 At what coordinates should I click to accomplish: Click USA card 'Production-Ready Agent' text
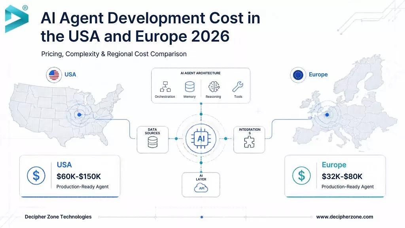82,187
